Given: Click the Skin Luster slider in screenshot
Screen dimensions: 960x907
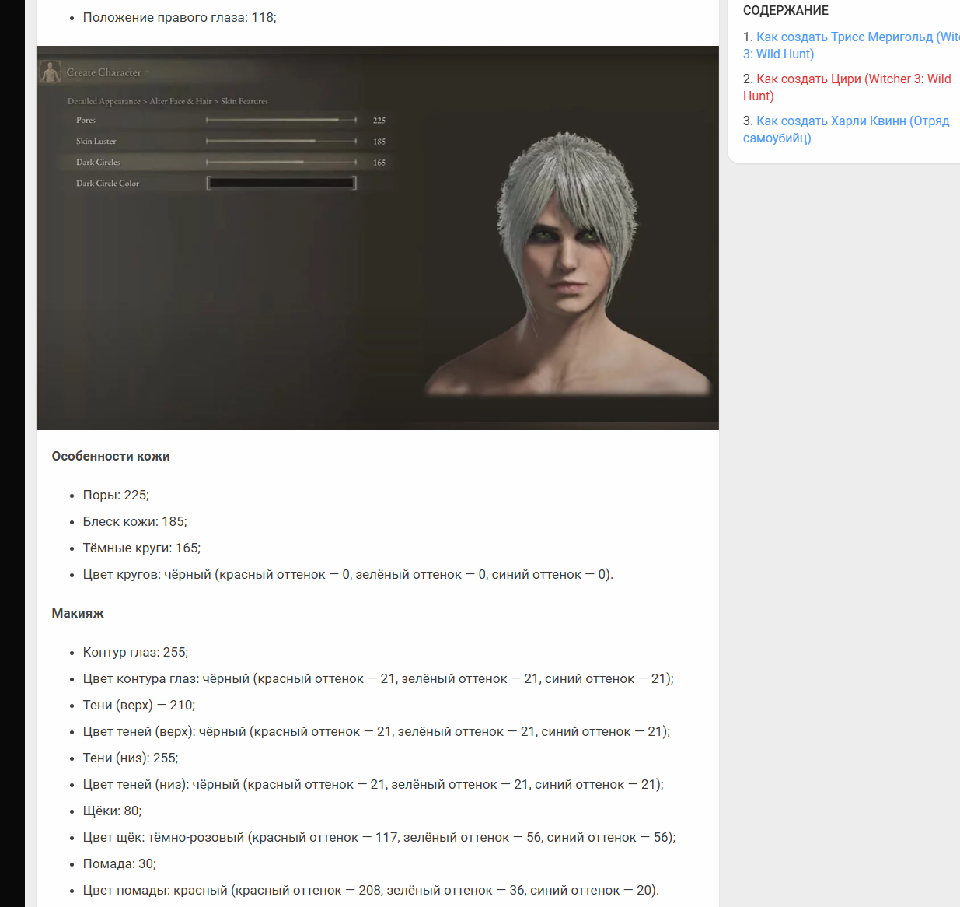Looking at the screenshot, I should pyautogui.click(x=281, y=141).
